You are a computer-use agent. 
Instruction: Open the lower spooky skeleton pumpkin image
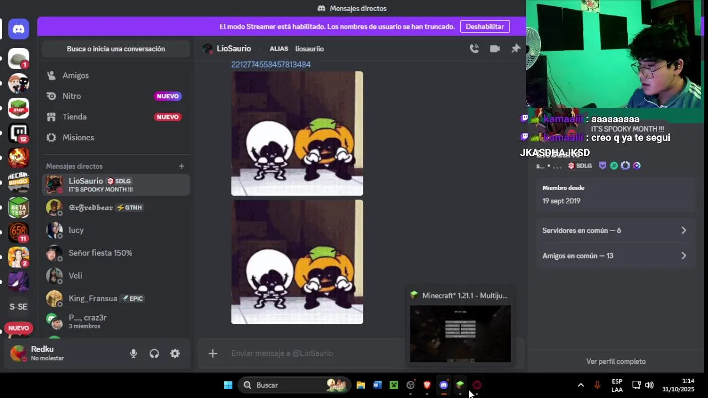click(x=297, y=261)
